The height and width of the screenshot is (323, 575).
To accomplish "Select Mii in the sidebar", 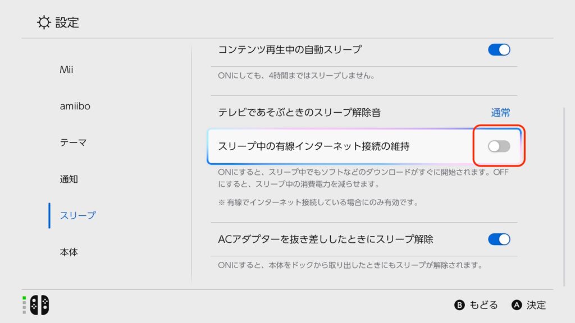I will tap(66, 70).
